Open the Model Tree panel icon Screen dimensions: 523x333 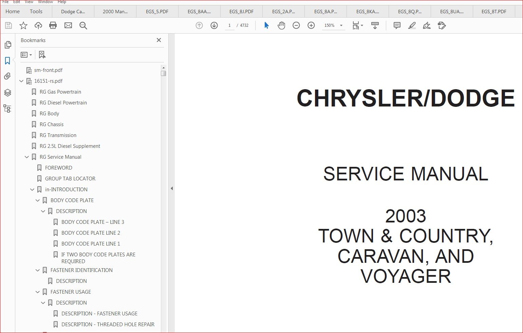(7, 109)
